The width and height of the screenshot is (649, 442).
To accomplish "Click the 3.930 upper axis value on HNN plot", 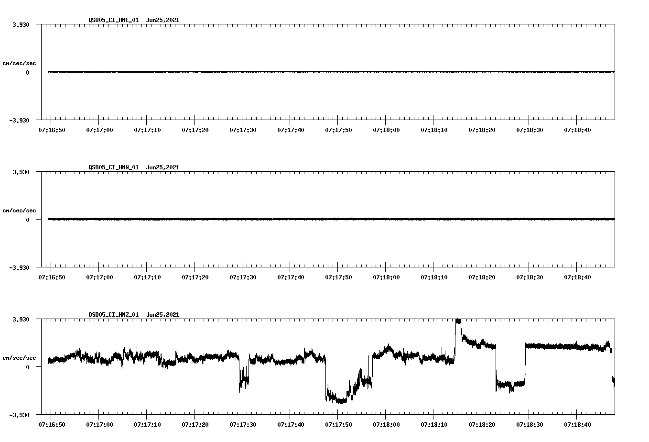I will (21, 172).
